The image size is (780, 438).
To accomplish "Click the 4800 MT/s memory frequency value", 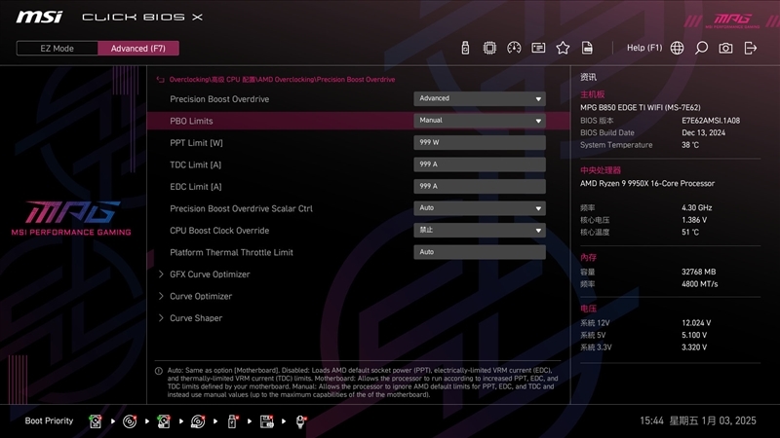I will click(700, 284).
